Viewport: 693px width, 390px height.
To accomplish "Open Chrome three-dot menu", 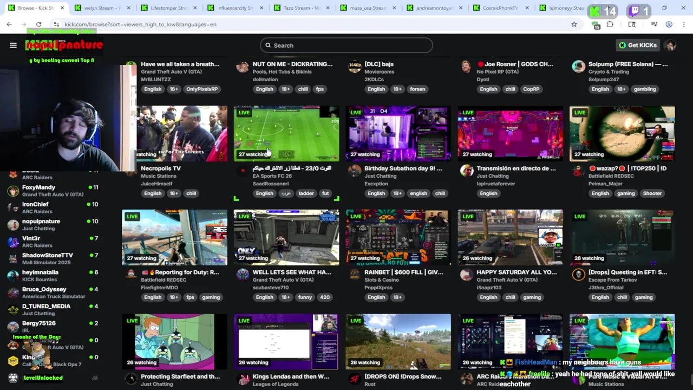I will 684,24.
